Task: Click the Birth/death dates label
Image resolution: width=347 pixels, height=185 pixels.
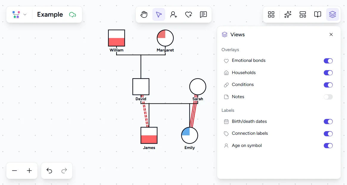Action: tap(249, 121)
